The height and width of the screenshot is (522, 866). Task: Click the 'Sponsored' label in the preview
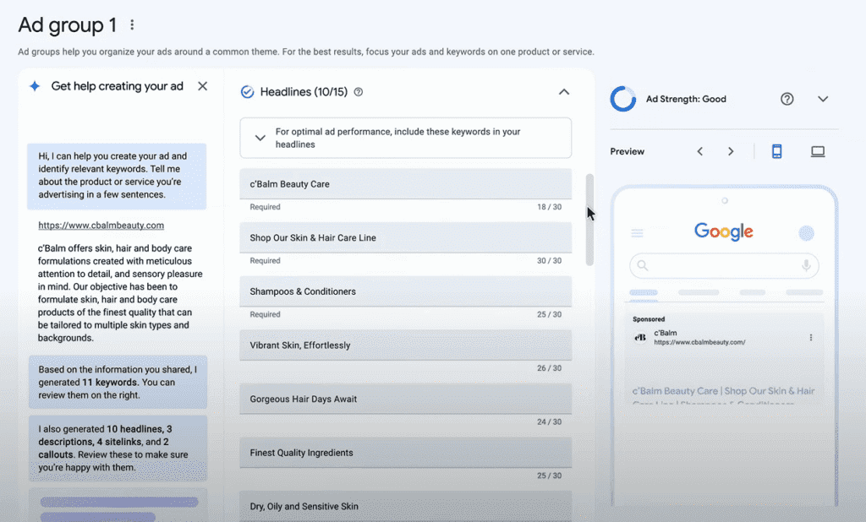[x=649, y=319]
